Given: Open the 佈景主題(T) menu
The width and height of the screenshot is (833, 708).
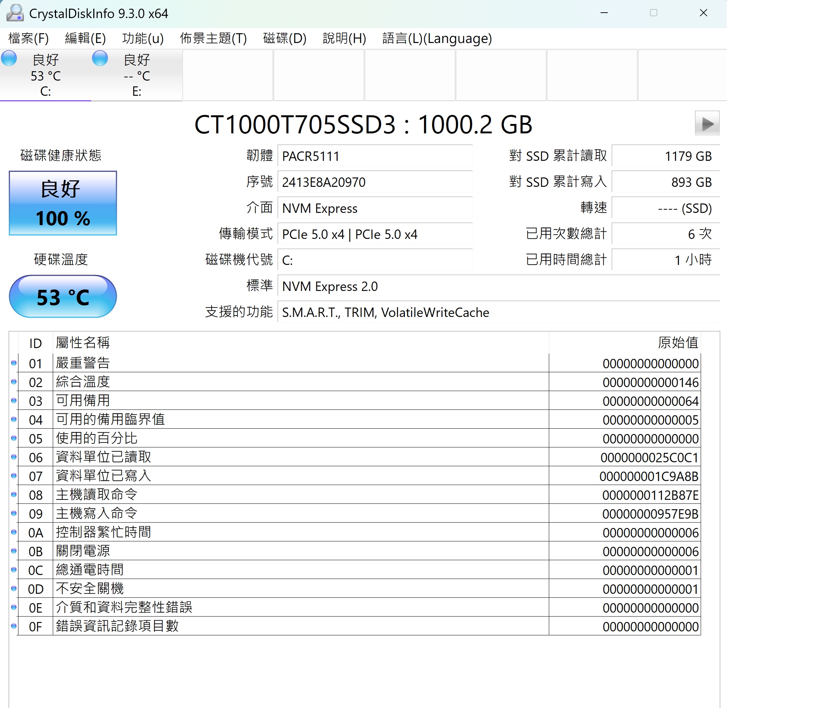Looking at the screenshot, I should [x=213, y=39].
